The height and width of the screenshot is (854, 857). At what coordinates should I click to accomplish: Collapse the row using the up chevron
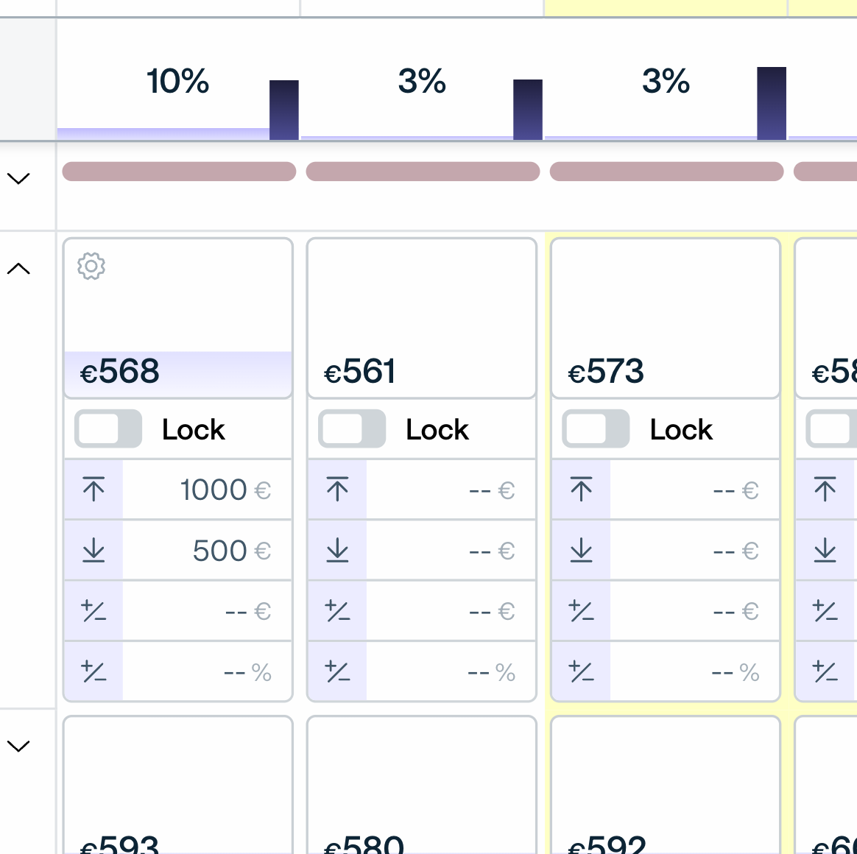(x=18, y=267)
